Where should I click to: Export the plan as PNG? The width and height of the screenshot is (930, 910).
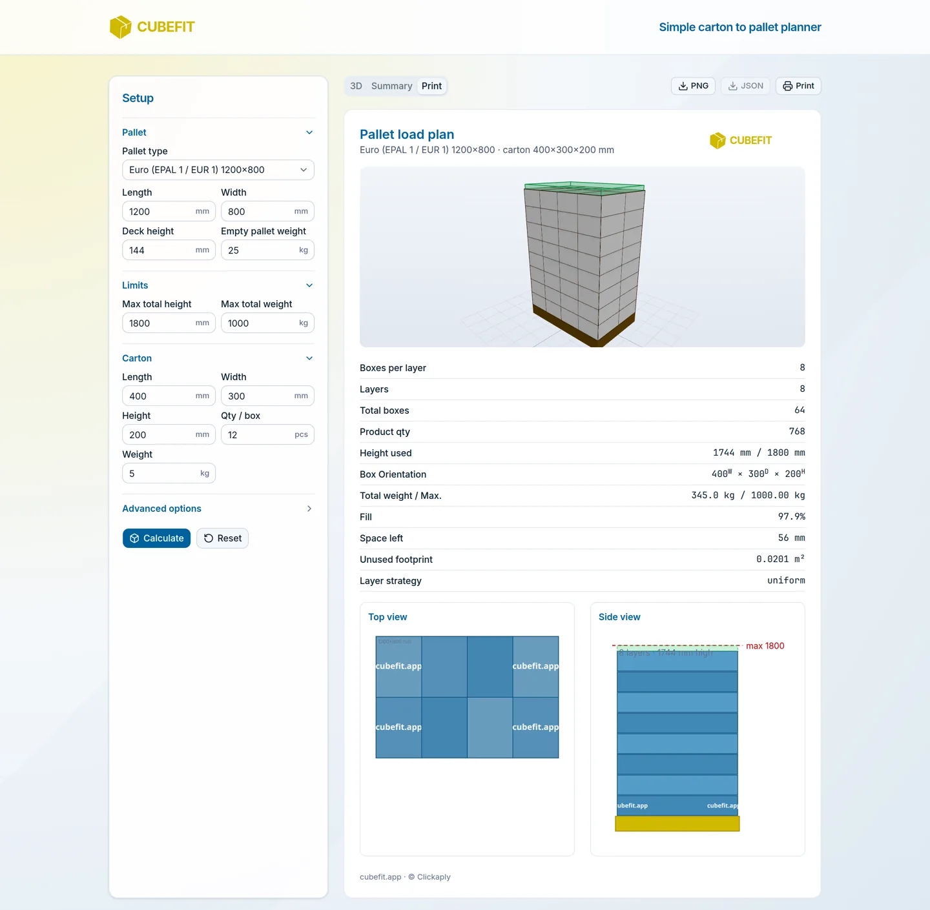point(693,86)
